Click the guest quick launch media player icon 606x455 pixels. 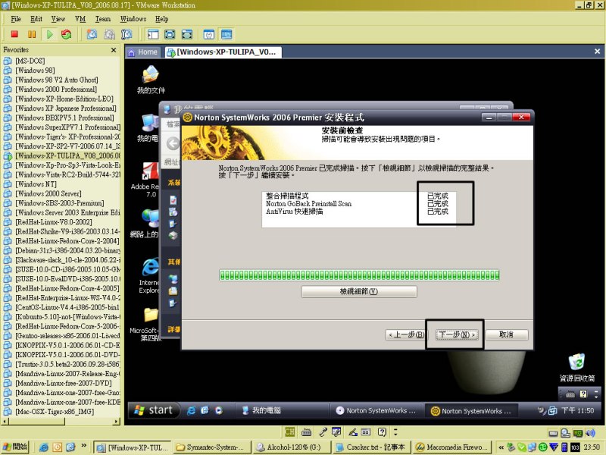[x=219, y=410]
